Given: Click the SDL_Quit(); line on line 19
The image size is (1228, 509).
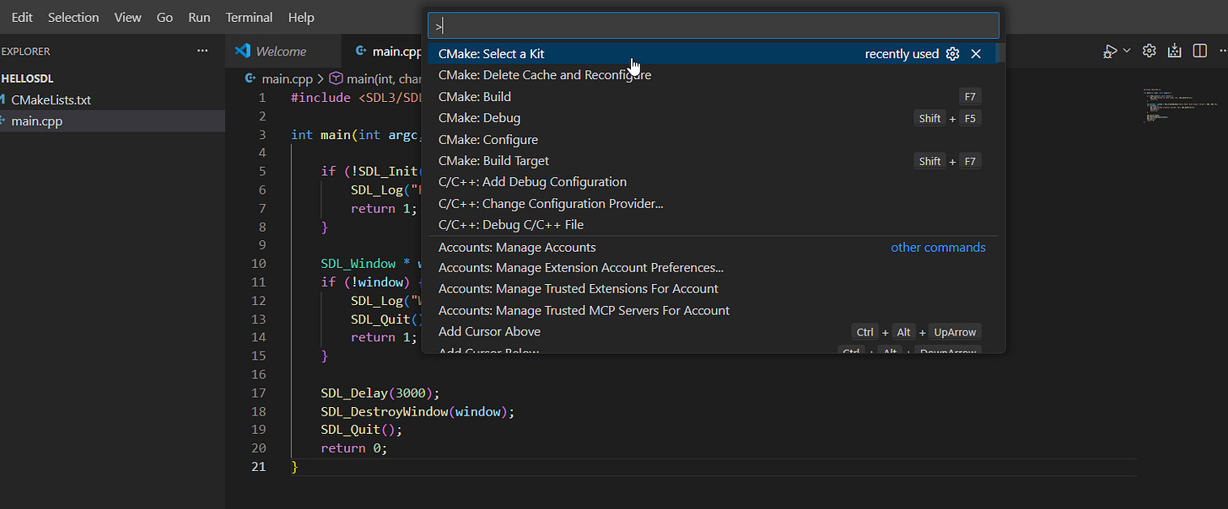Looking at the screenshot, I should (362, 430).
